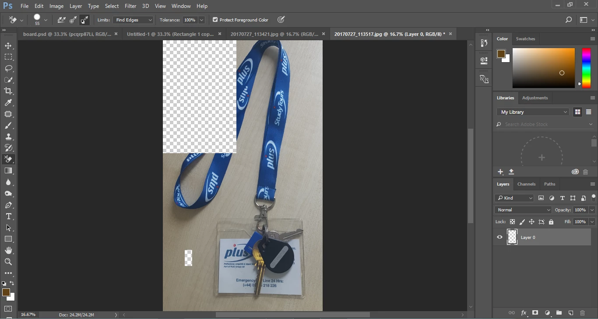This screenshot has width=598, height=319.
Task: Click the foreground color swatch in toolbar
Action: [6, 292]
